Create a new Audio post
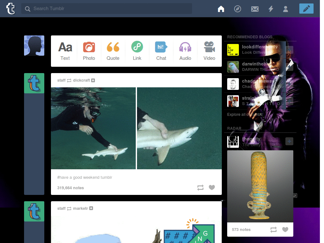The height and width of the screenshot is (243, 324). point(185,51)
